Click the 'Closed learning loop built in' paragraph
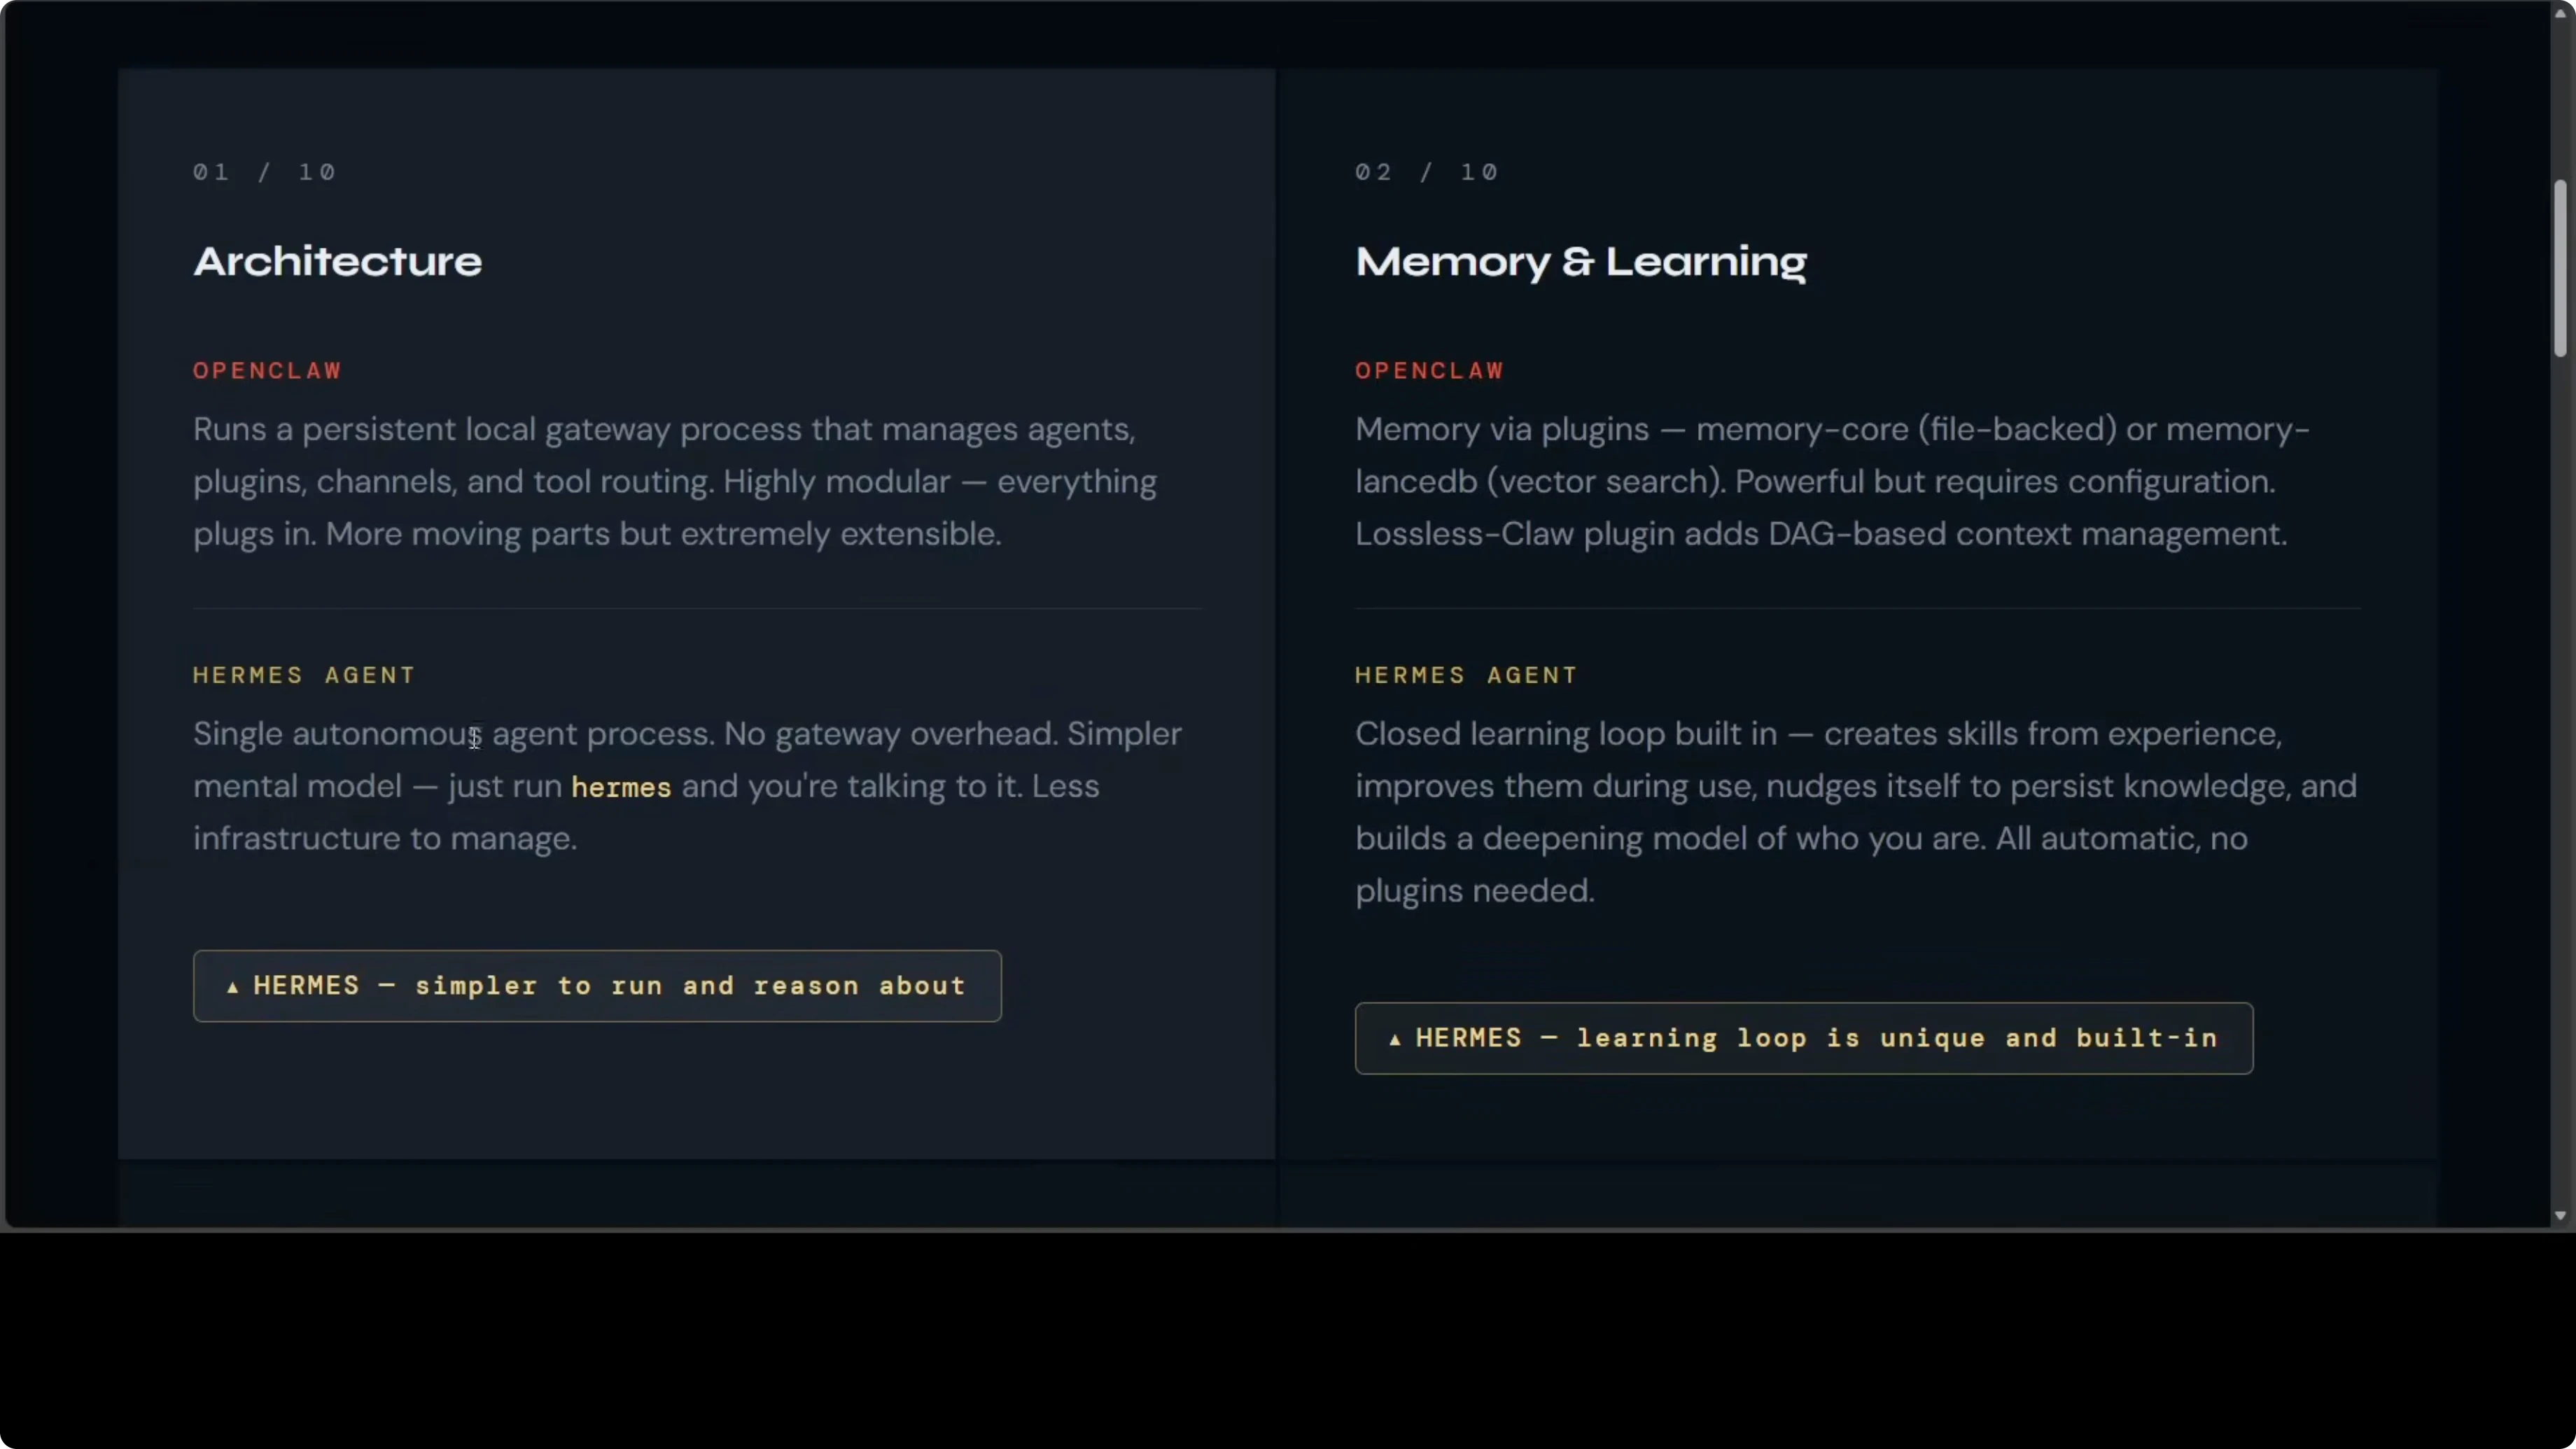 point(1855,812)
